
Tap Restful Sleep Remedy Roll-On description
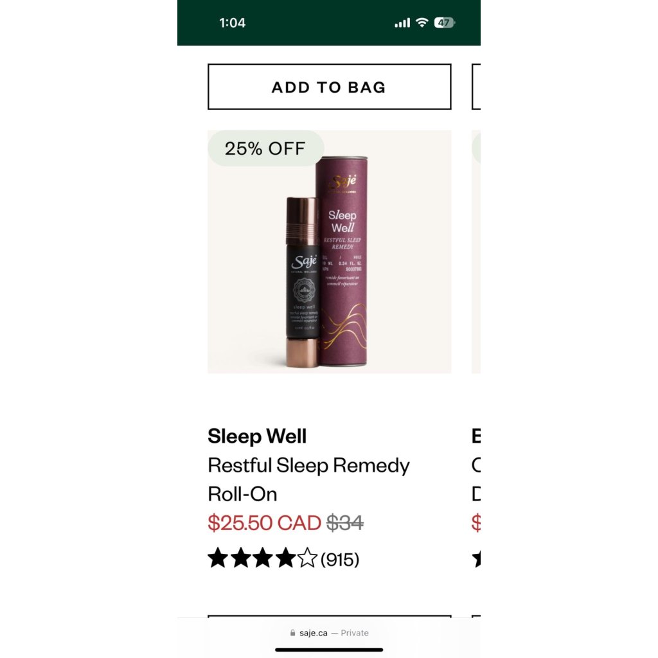click(308, 479)
